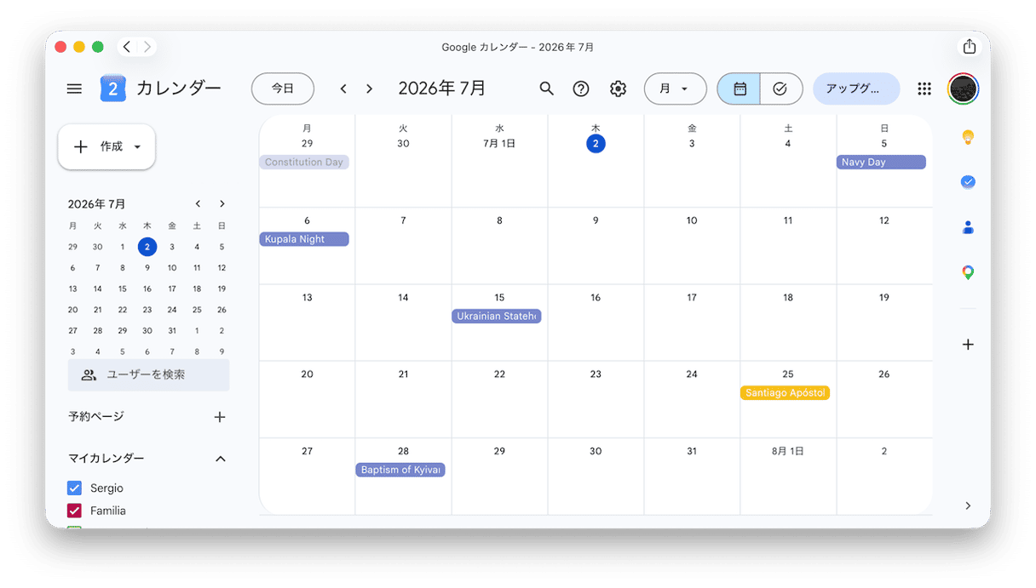1036x588 pixels.
Task: Go to next month in main toolbar
Action: [369, 88]
